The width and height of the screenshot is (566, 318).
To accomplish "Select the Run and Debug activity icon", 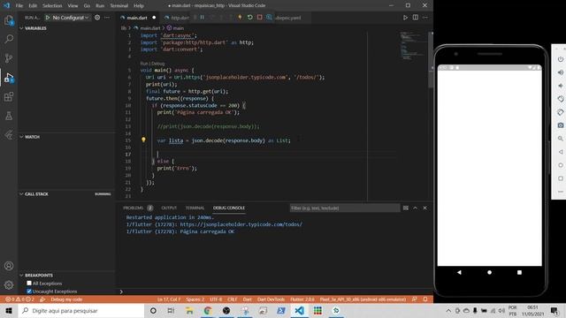I will (x=9, y=78).
